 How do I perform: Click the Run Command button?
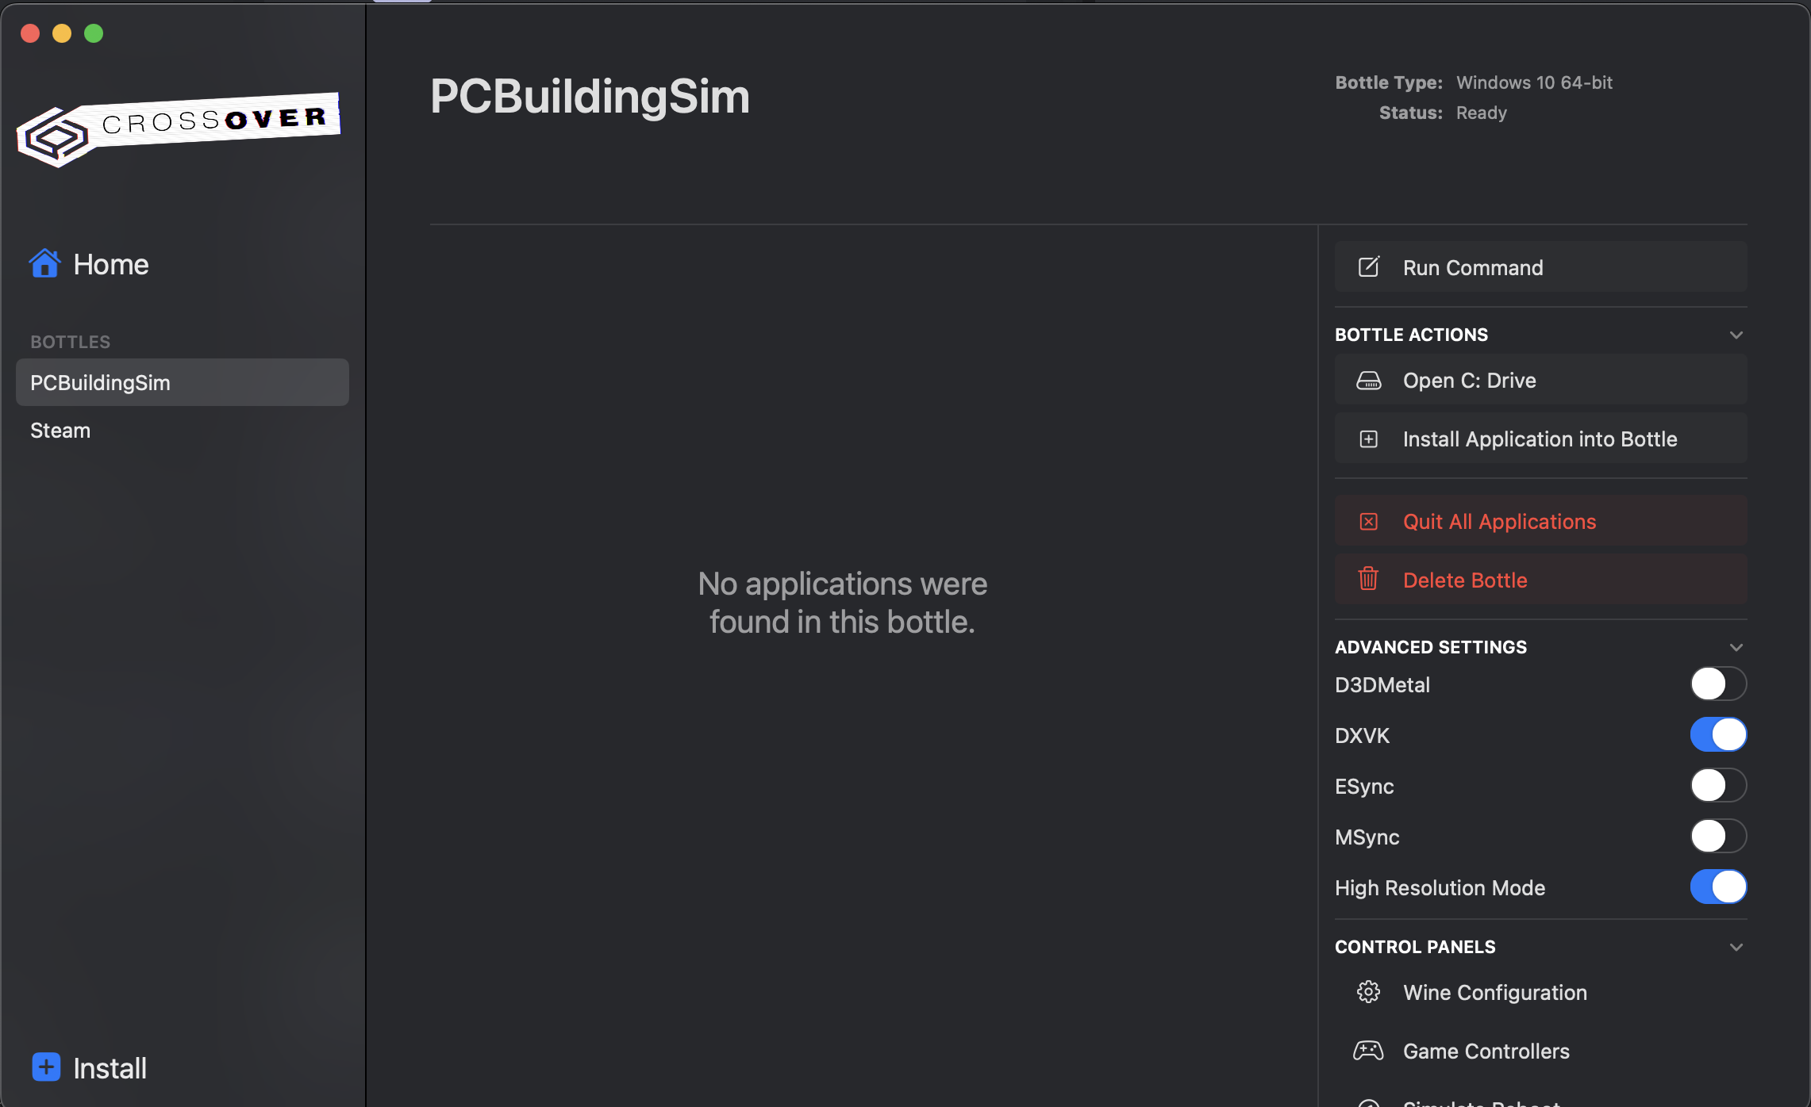coord(1540,266)
